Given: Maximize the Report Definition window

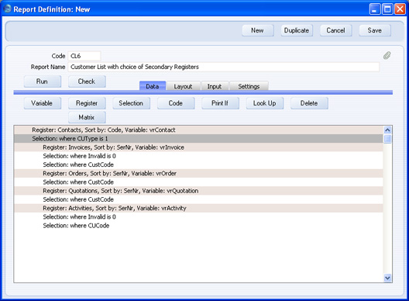Looking at the screenshot, I should 387,9.
